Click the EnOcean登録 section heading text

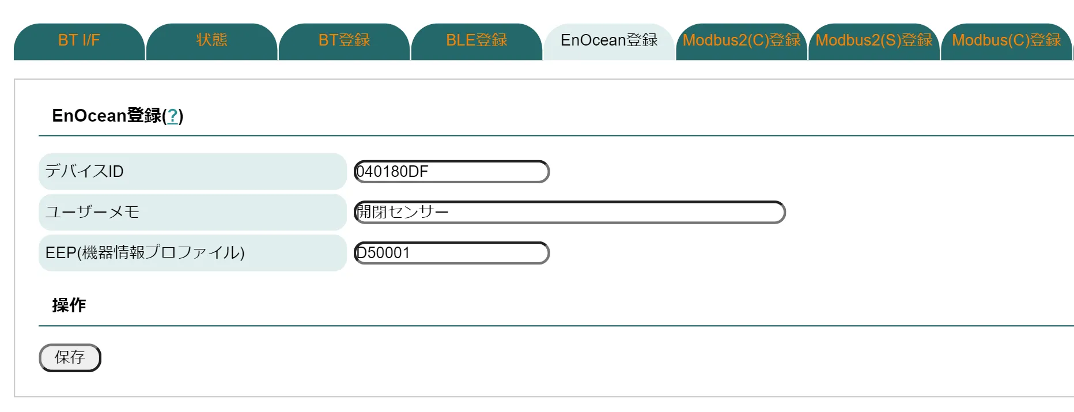107,116
